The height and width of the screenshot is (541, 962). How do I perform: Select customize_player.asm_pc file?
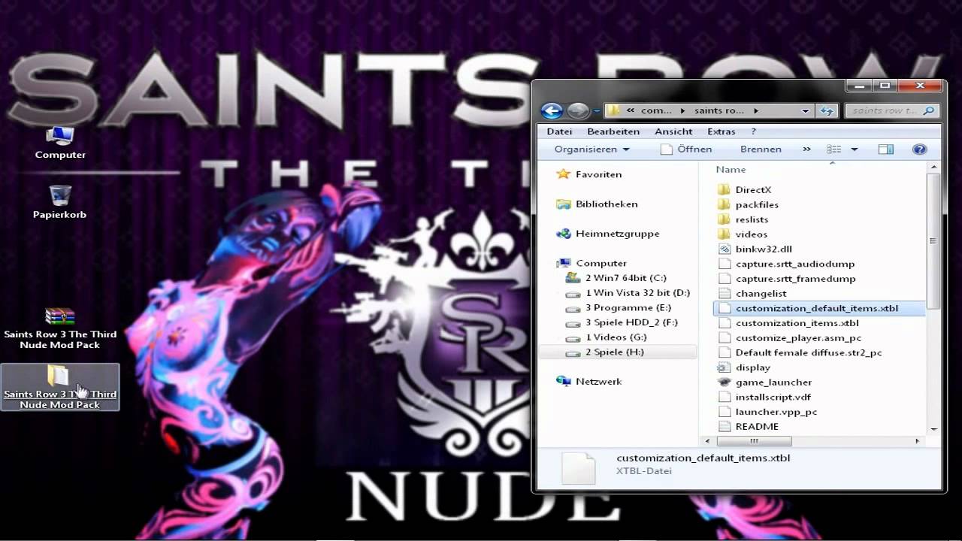(798, 338)
